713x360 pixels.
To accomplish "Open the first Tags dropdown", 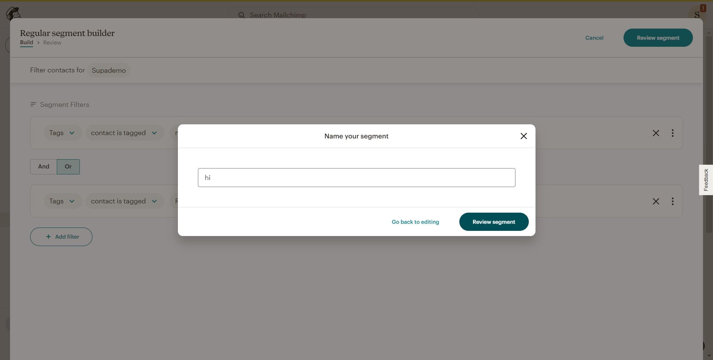I will click(x=62, y=132).
